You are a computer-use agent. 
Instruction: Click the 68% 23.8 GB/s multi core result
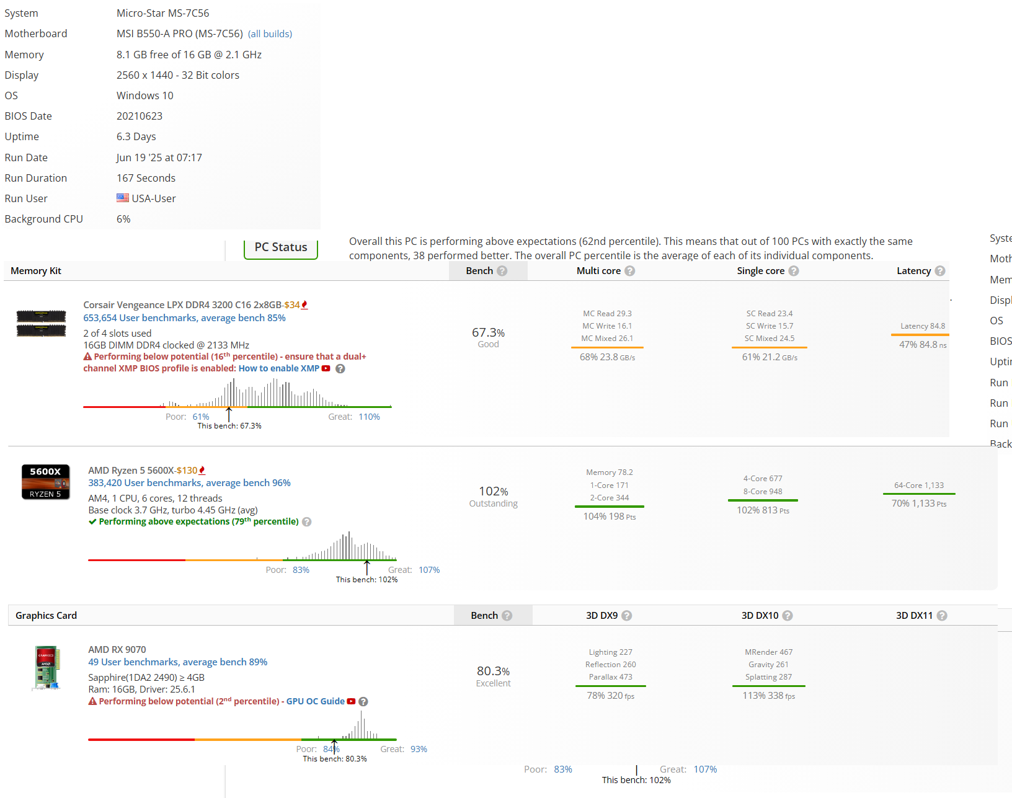(x=607, y=357)
